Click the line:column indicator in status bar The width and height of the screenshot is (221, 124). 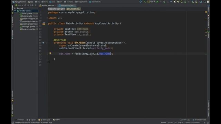pyautogui.click(x=170, y=123)
